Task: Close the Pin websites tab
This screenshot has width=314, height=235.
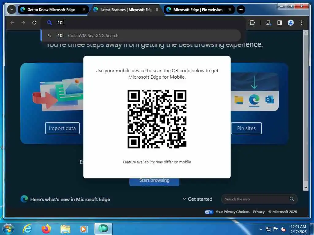Action: click(230, 9)
